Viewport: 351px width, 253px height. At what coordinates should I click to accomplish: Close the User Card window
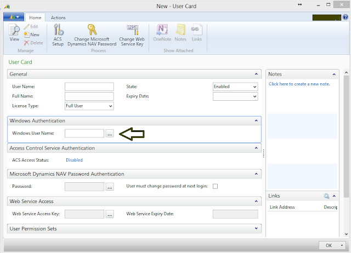pos(342,5)
